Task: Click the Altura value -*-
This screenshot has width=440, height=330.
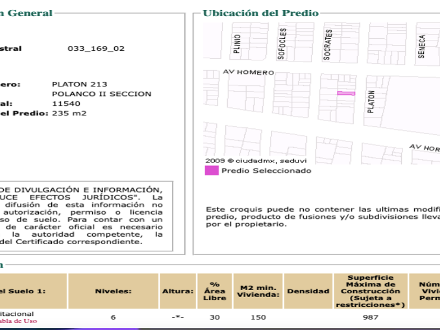Action: point(178,317)
